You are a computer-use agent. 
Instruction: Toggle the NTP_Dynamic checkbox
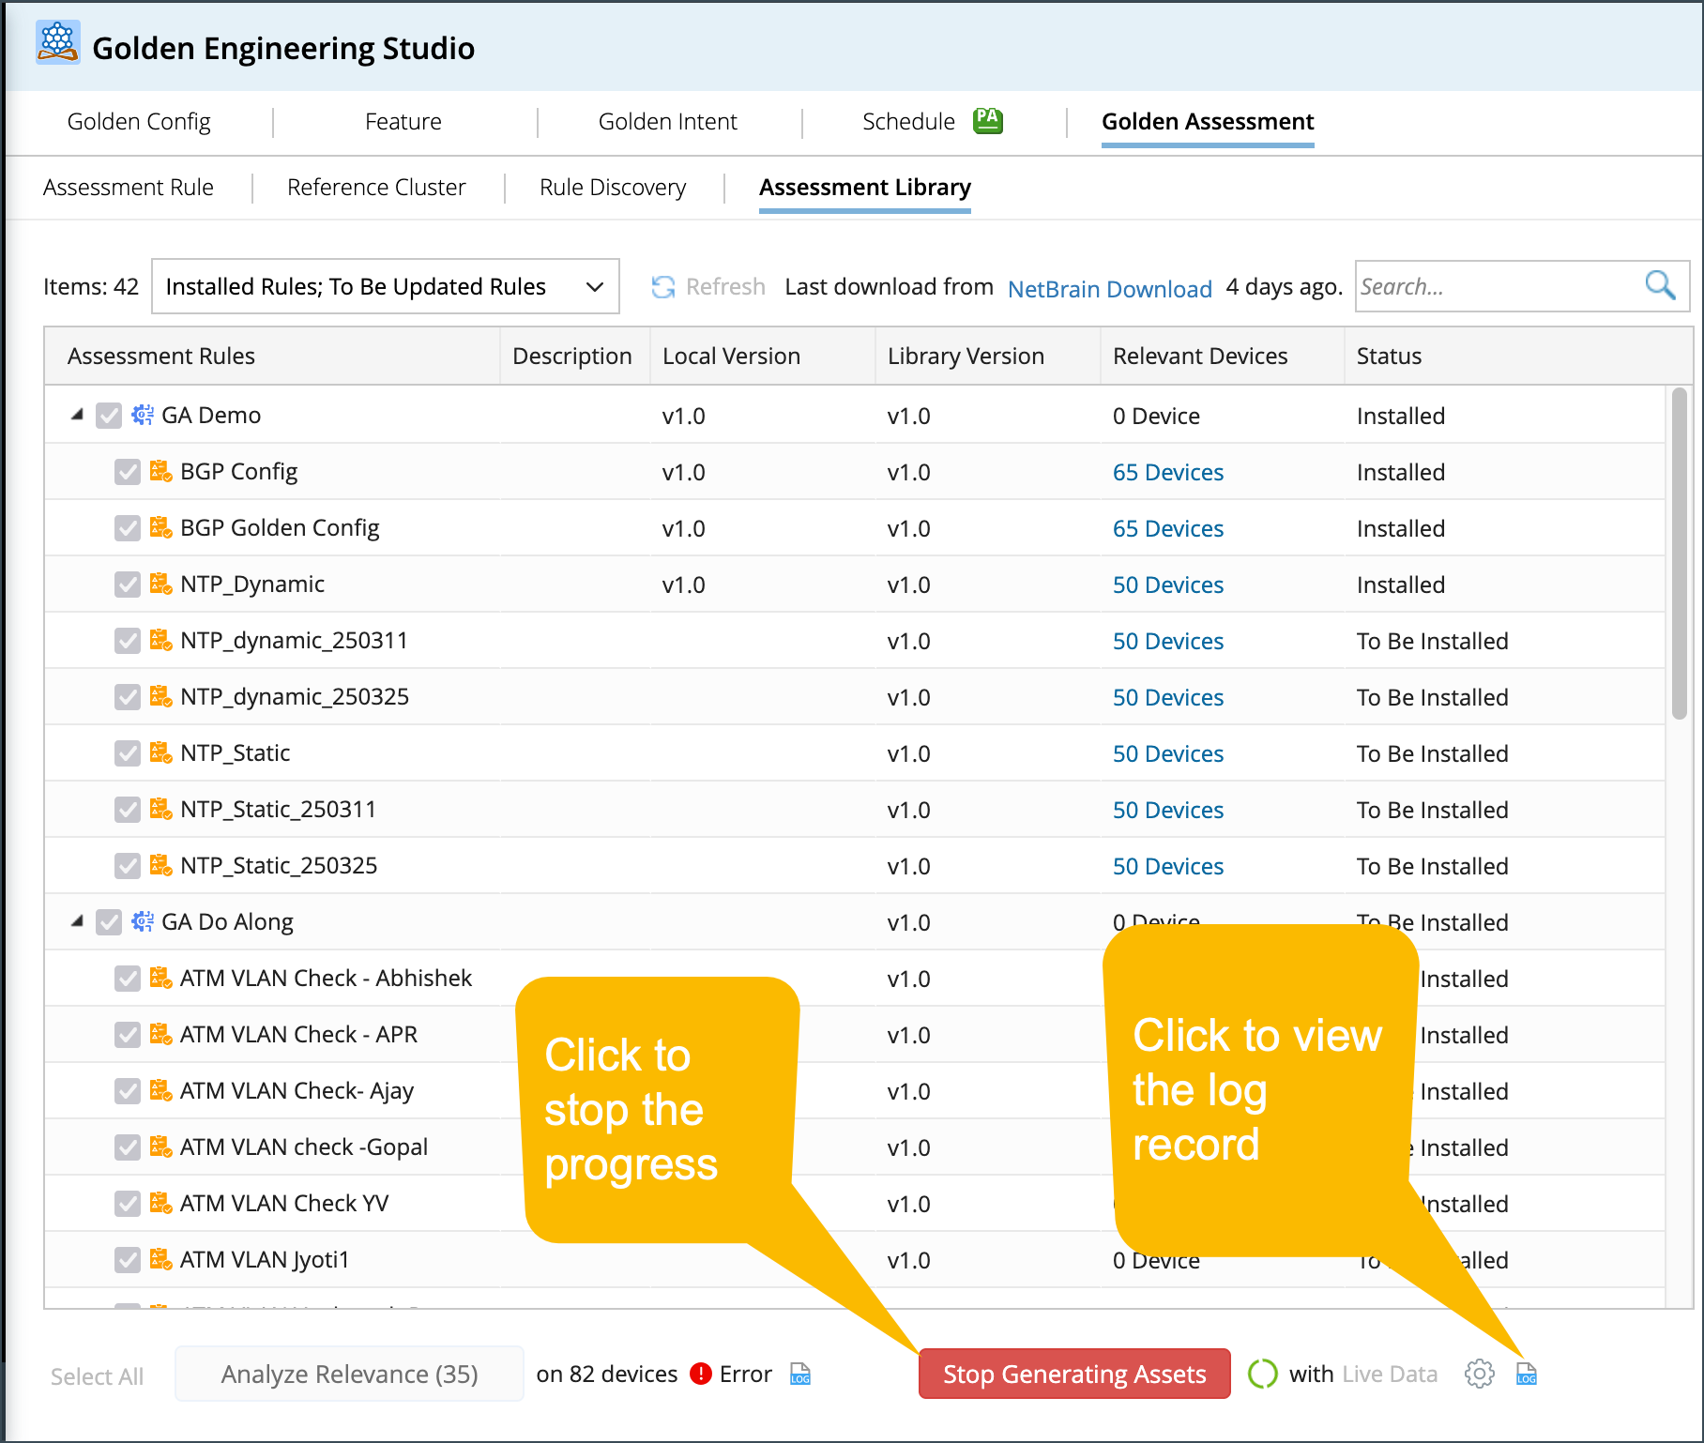(x=128, y=585)
